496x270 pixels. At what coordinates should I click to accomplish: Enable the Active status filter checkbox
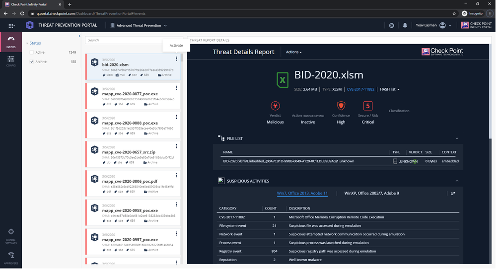pos(32,53)
